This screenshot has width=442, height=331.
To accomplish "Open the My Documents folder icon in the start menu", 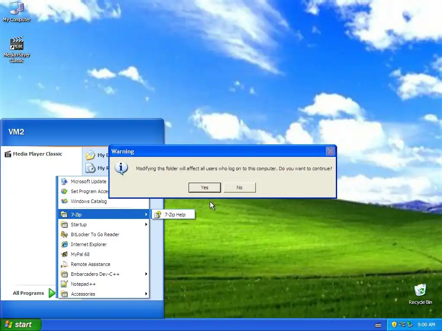I will coord(90,155).
